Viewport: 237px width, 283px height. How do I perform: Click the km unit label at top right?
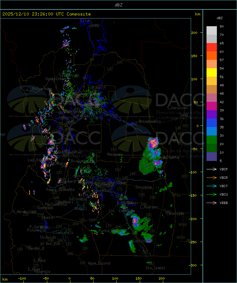click(197, 14)
